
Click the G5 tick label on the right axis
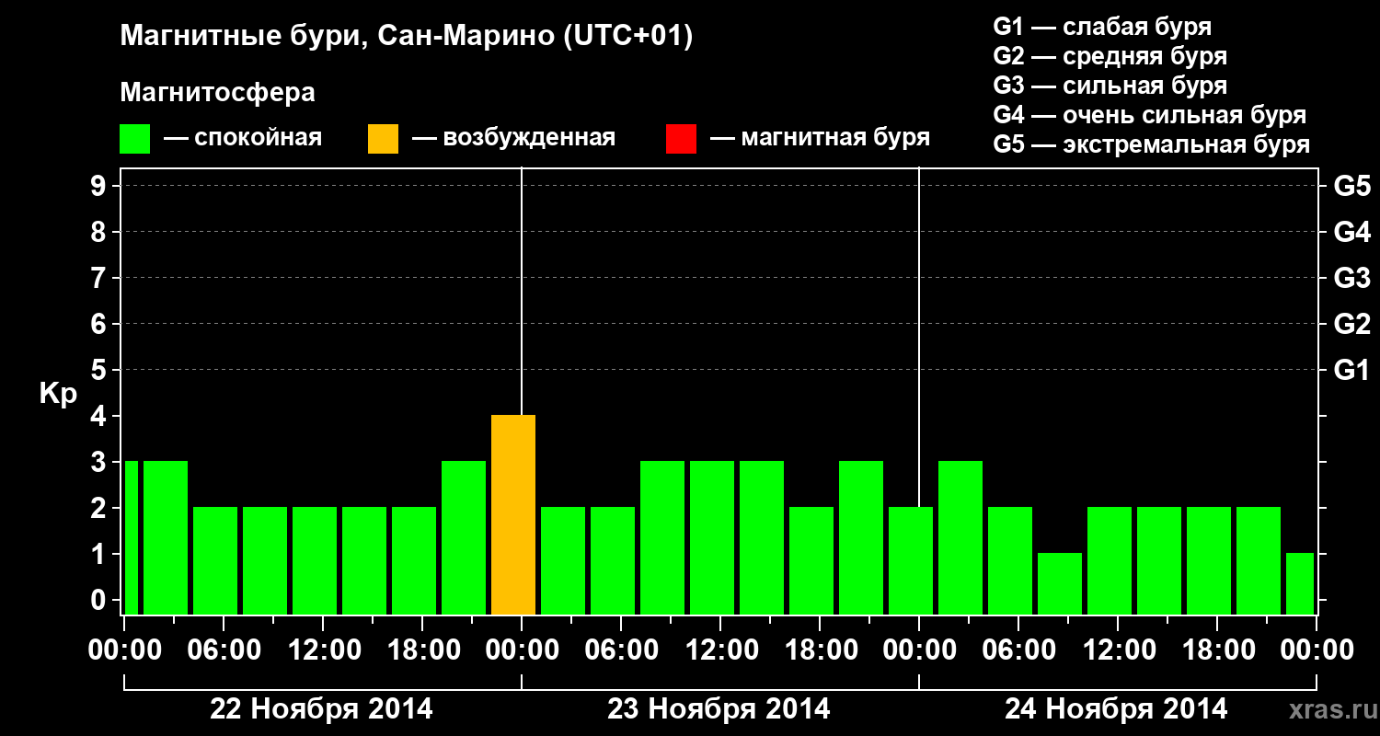[1352, 186]
